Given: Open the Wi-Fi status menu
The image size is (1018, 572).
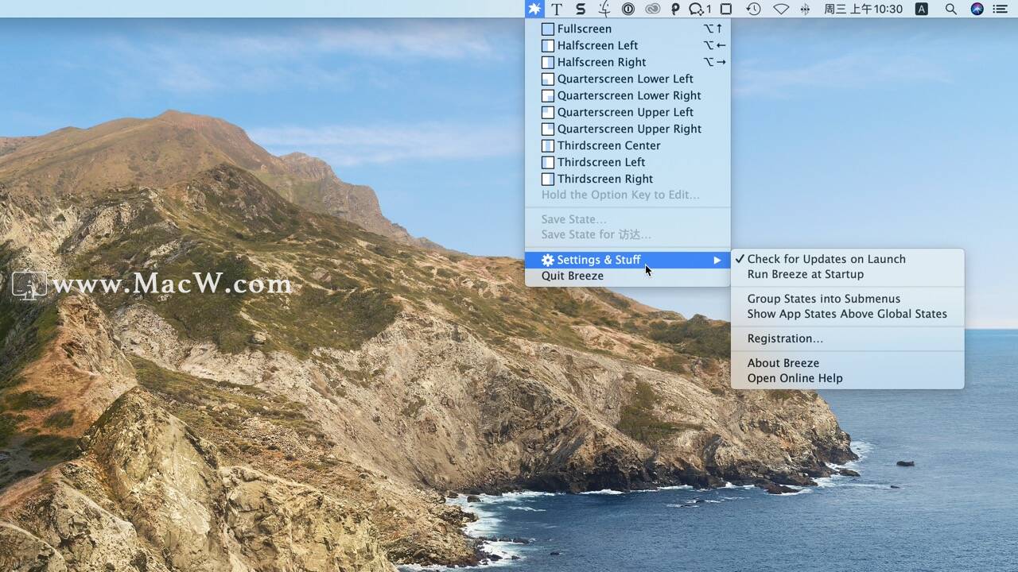Looking at the screenshot, I should click(781, 9).
